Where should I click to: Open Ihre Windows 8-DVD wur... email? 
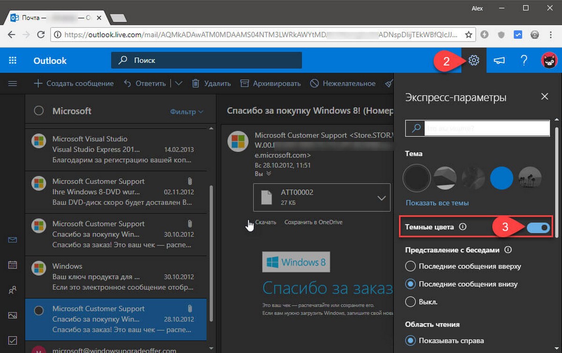[116, 192]
